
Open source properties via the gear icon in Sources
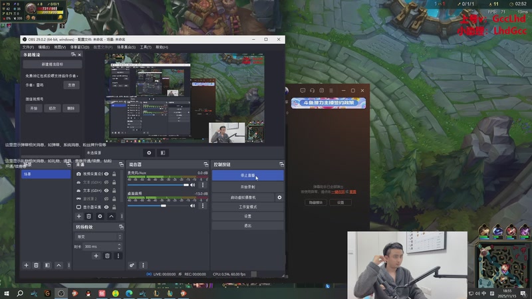100,217
